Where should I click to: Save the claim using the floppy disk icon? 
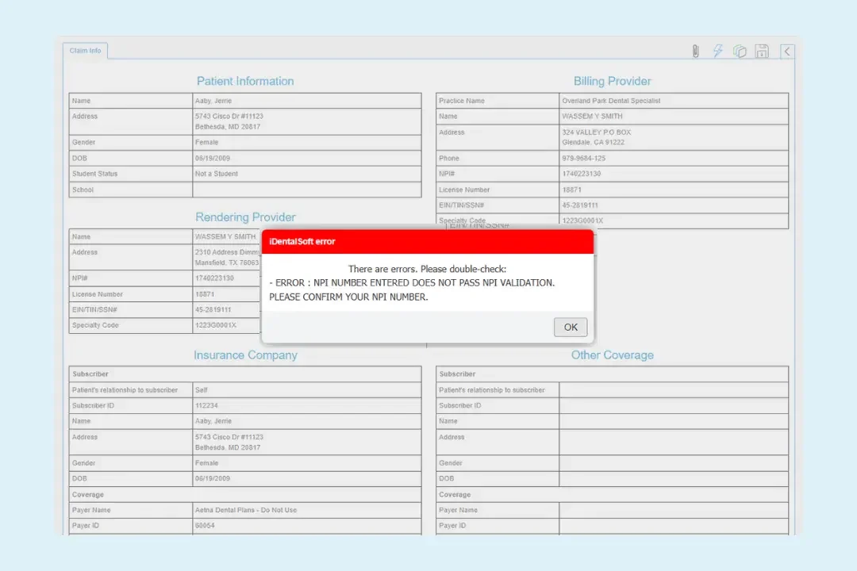click(762, 51)
